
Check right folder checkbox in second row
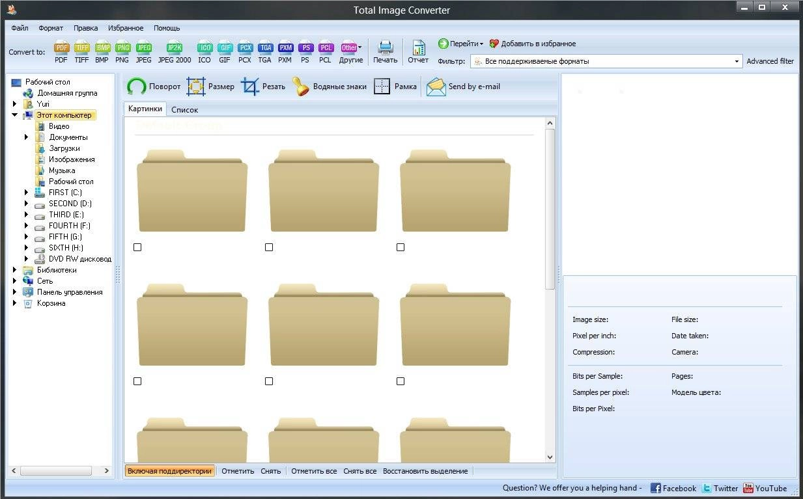coord(401,381)
